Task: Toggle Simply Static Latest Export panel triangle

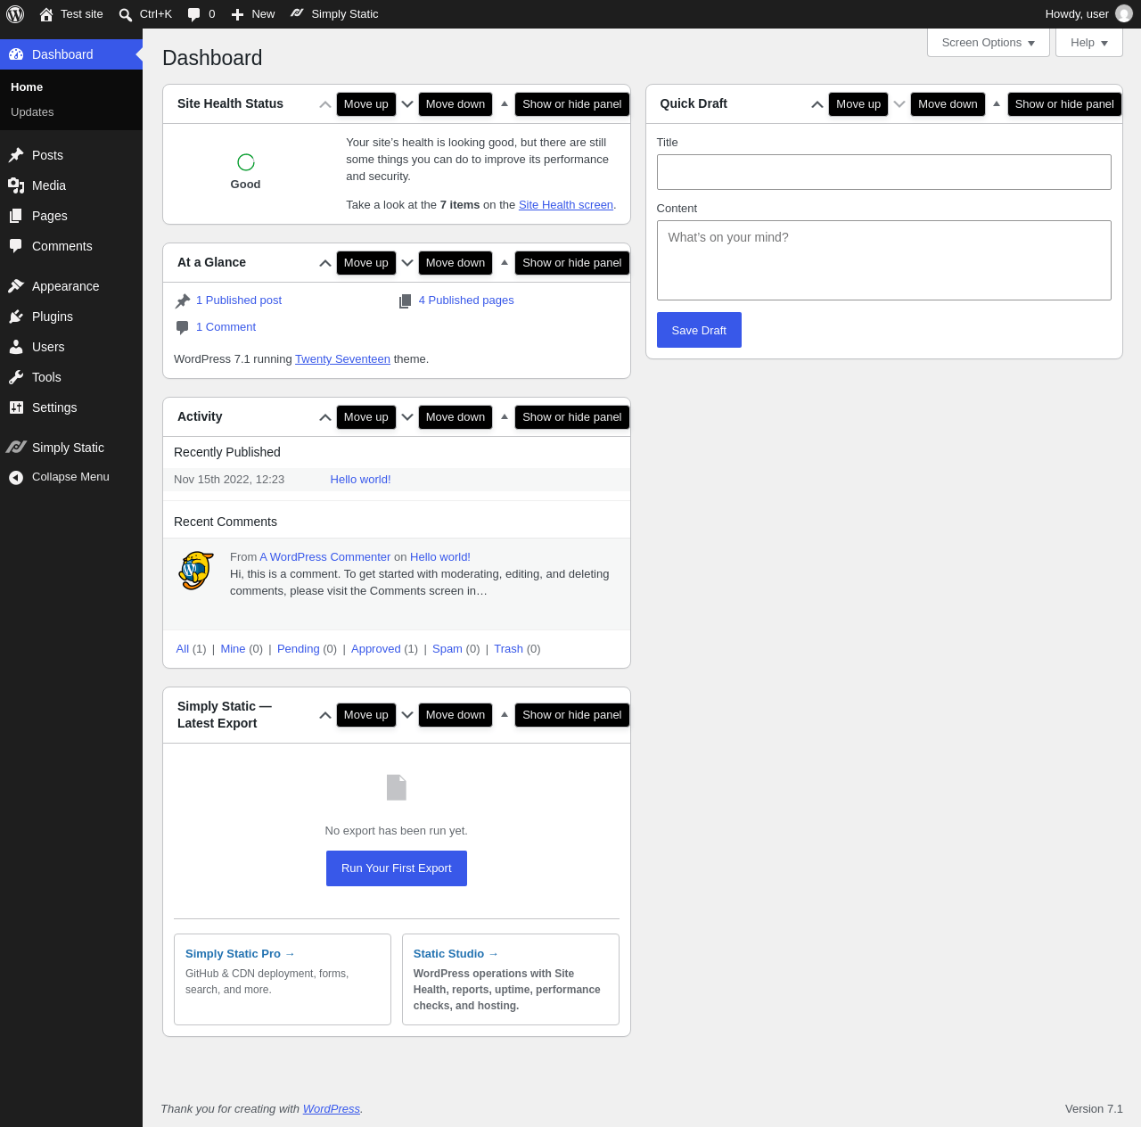Action: coord(505,715)
